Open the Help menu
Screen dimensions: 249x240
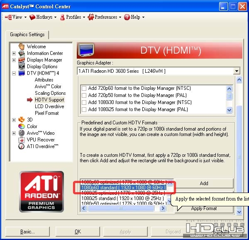[x=134, y=17]
